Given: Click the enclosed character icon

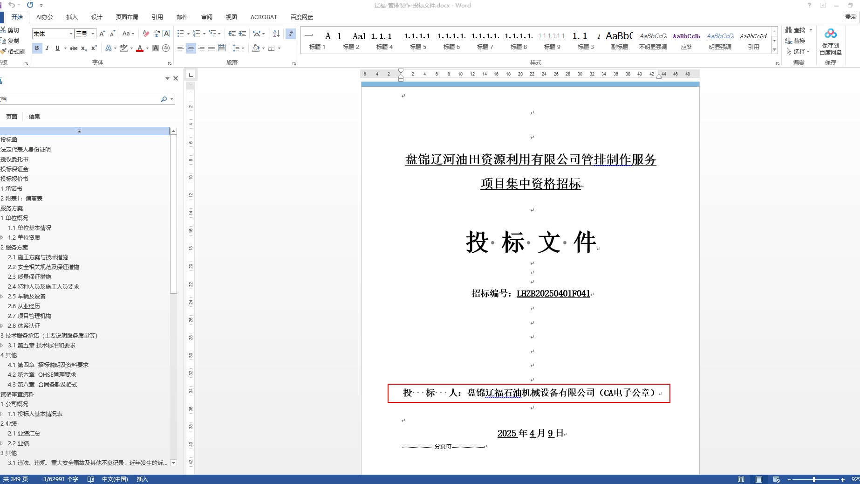Looking at the screenshot, I should click(166, 48).
